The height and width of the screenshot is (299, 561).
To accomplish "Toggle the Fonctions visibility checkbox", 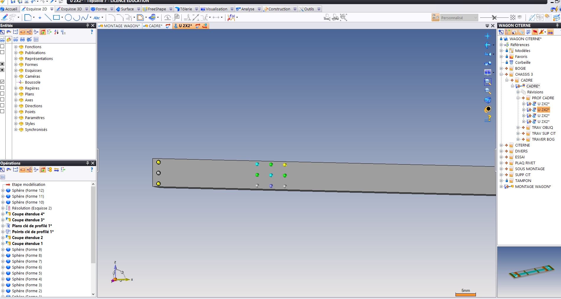I will click(x=2, y=46).
